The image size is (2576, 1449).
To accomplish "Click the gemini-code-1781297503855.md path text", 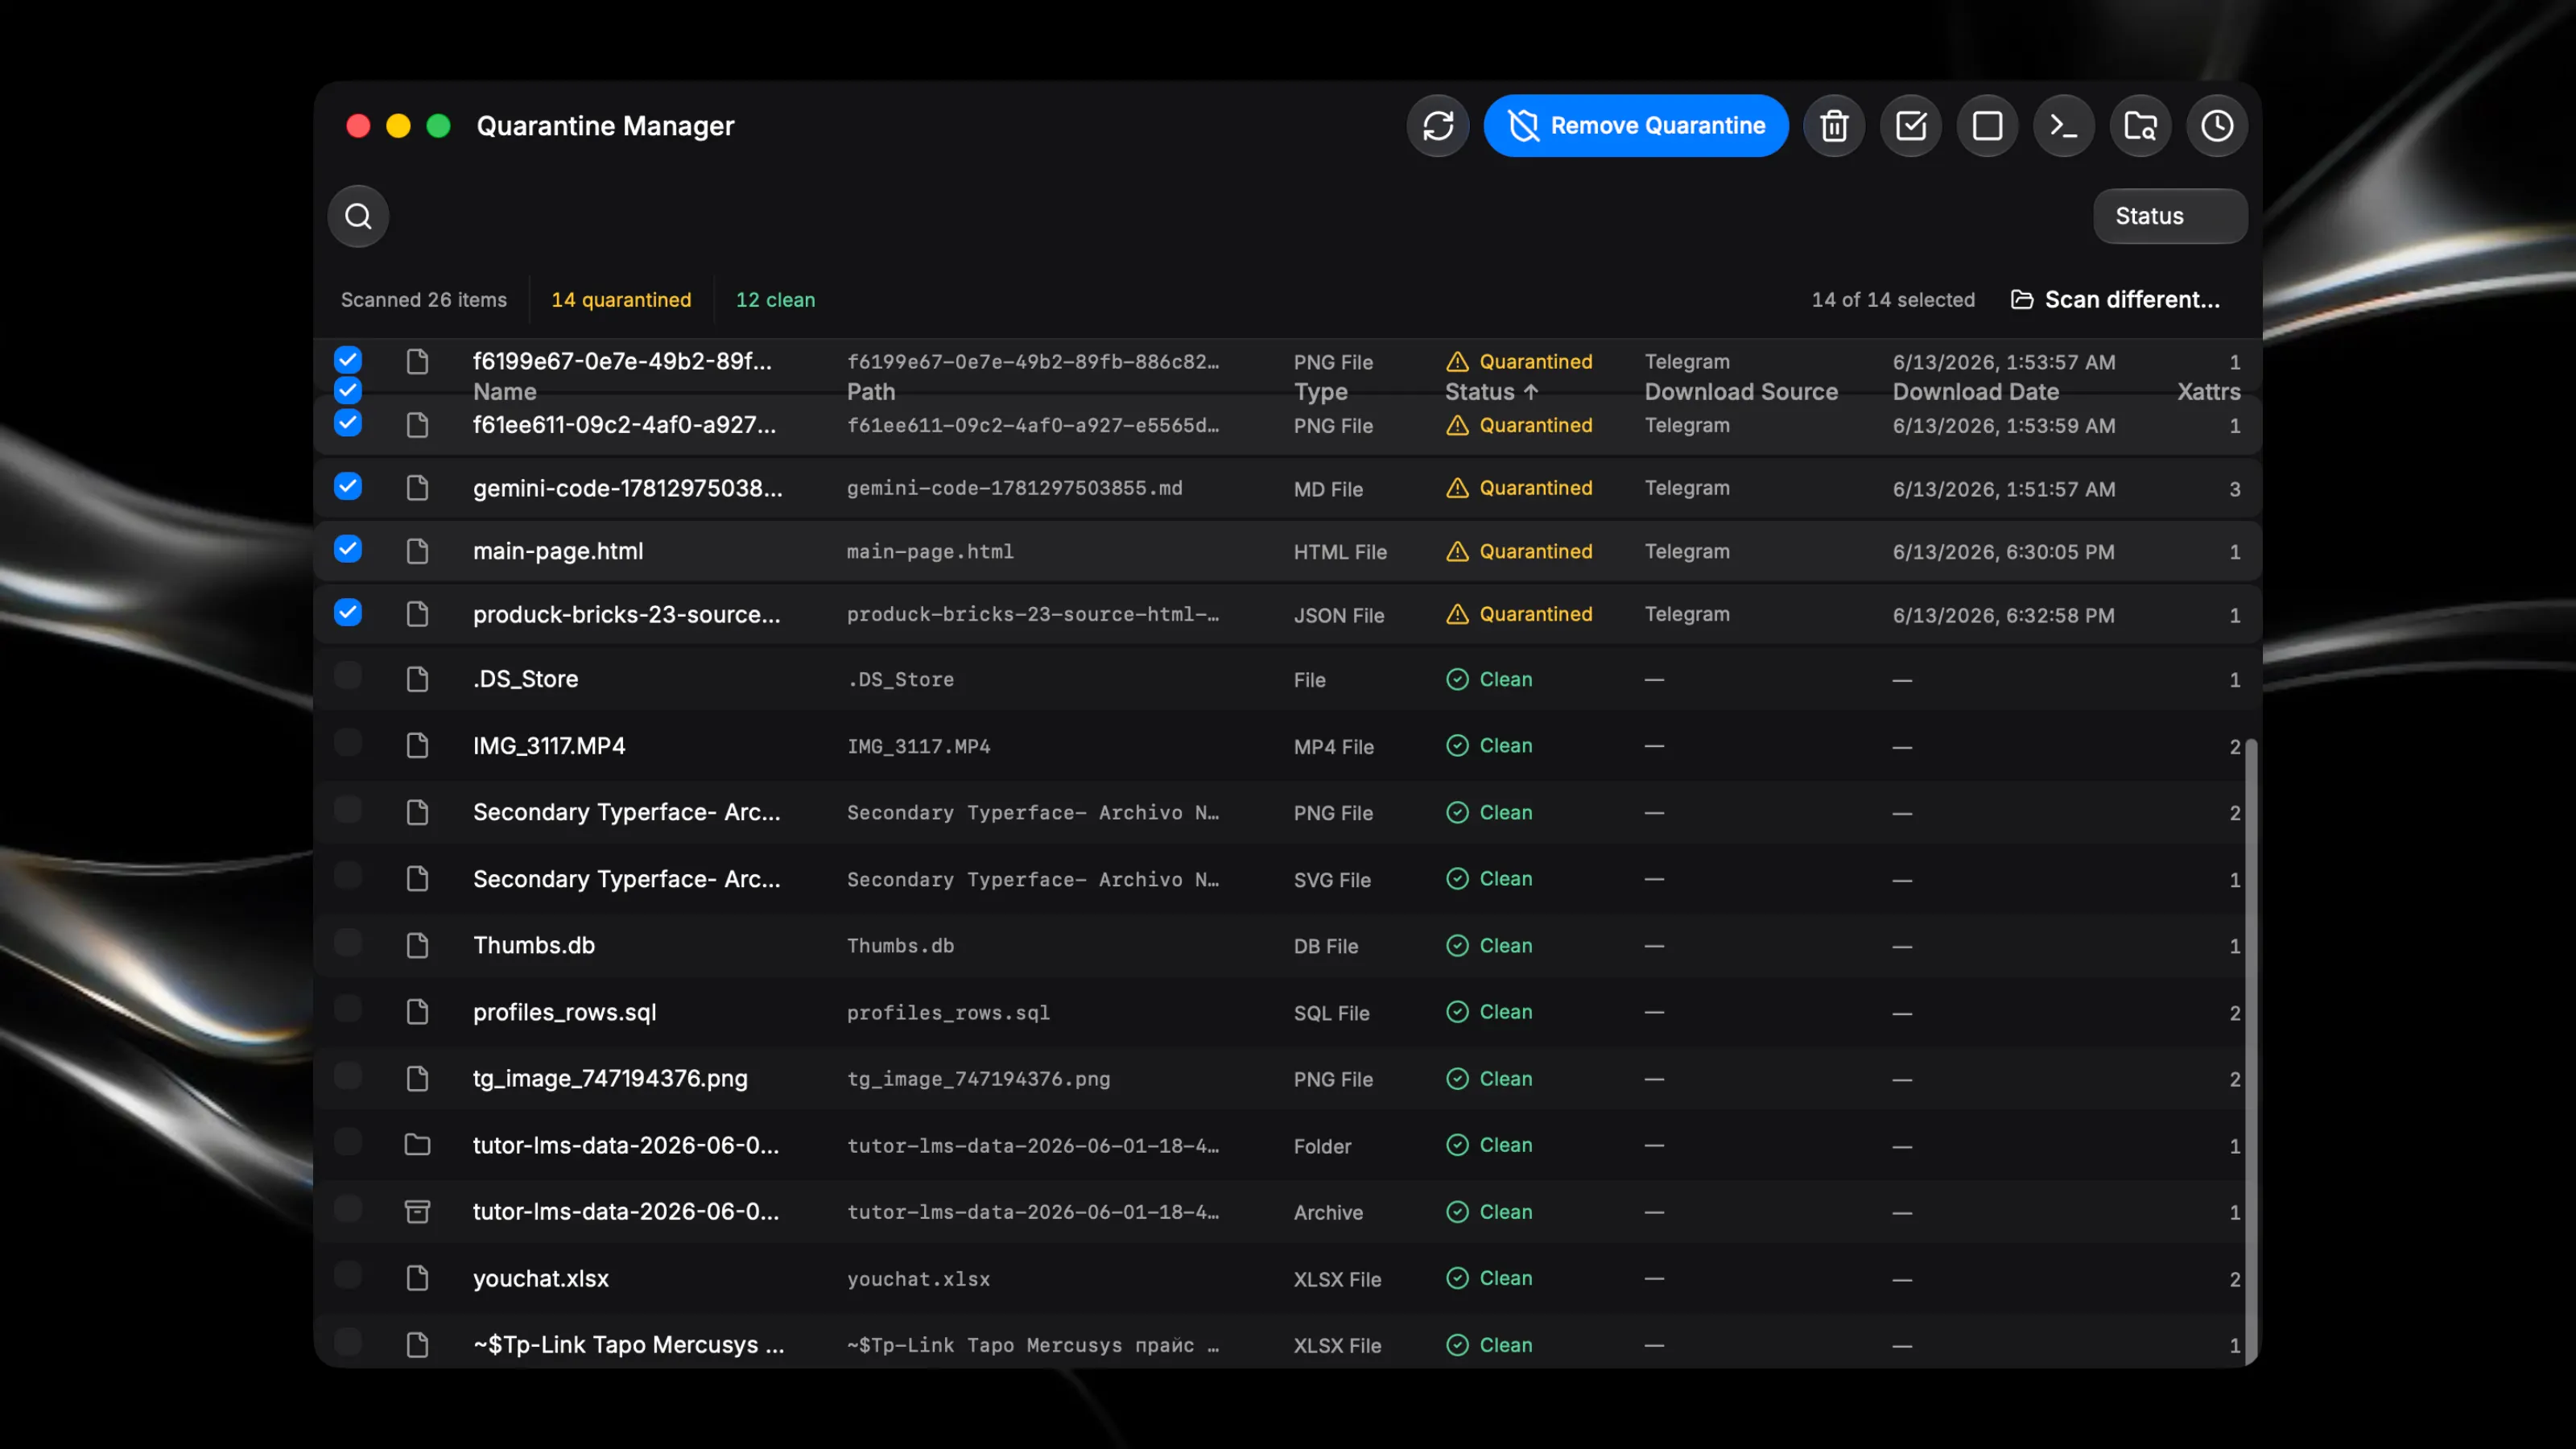I will tap(1014, 488).
